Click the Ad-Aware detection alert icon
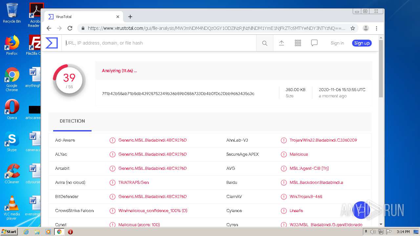 click(113, 140)
